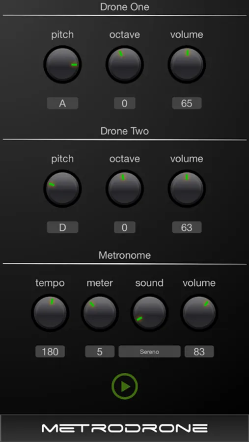Click the Drone Two octave knob
The height and width of the screenshot is (442, 249).
[125, 189]
